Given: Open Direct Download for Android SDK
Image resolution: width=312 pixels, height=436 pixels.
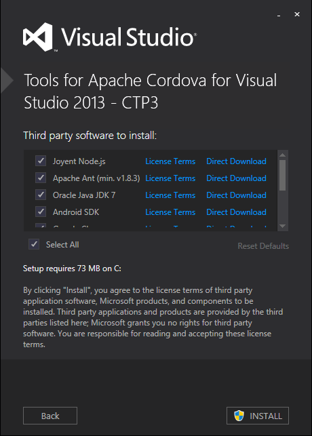Looking at the screenshot, I should click(236, 212).
